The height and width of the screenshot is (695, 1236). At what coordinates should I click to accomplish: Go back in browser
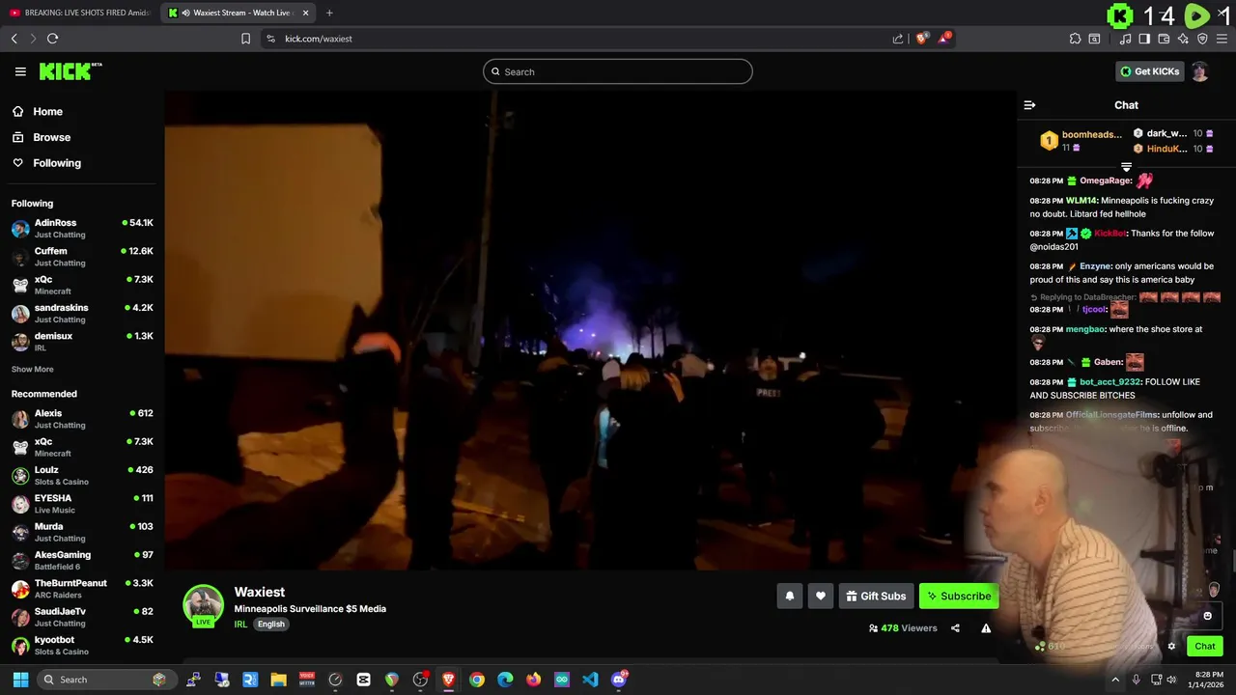pos(14,39)
